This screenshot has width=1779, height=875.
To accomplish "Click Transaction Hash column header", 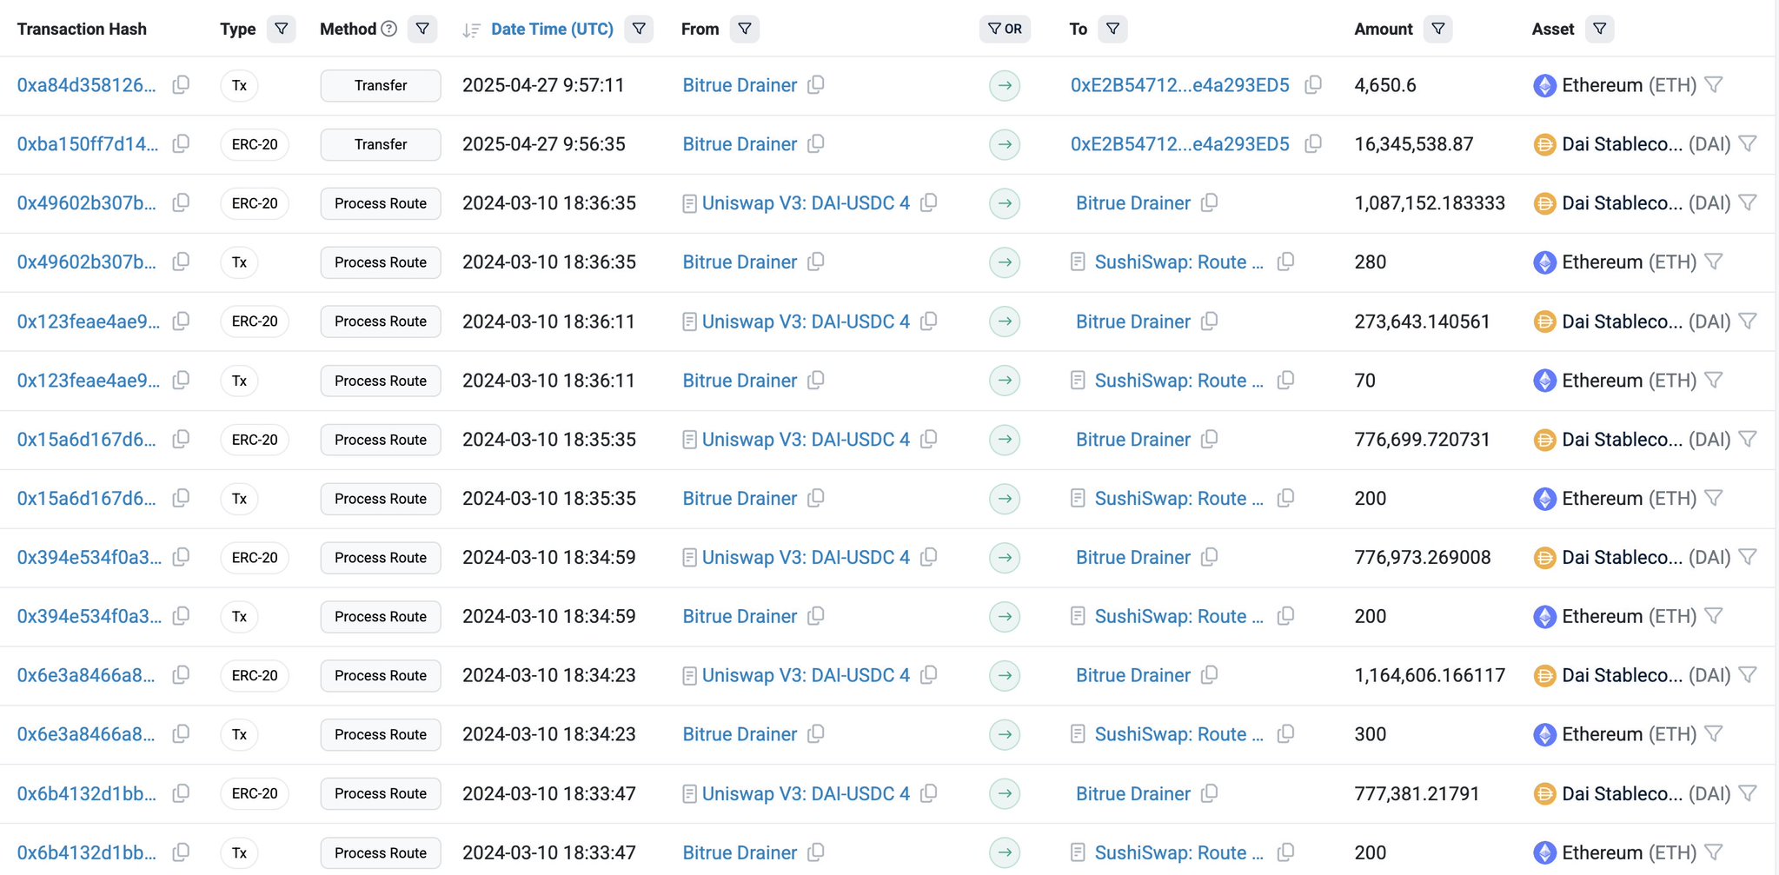I will point(82,29).
